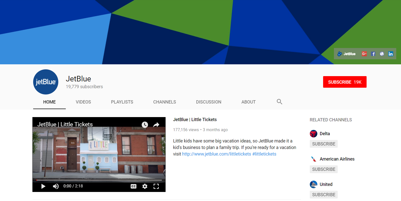The height and width of the screenshot is (201, 401).
Task: Open JetBlue link in banner
Action: click(x=346, y=54)
